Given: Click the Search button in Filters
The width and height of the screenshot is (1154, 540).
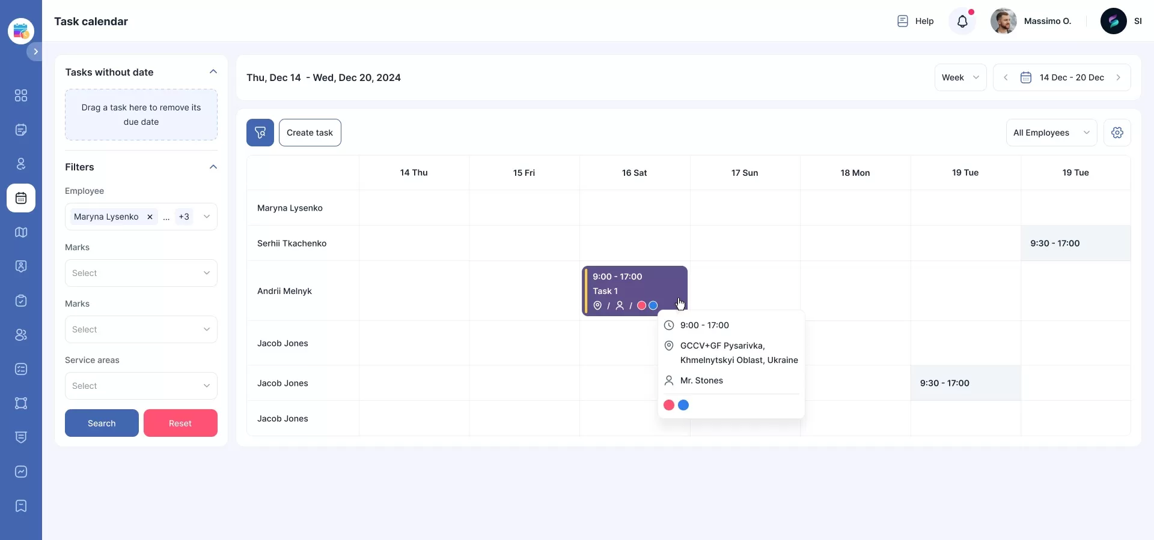Looking at the screenshot, I should [101, 423].
